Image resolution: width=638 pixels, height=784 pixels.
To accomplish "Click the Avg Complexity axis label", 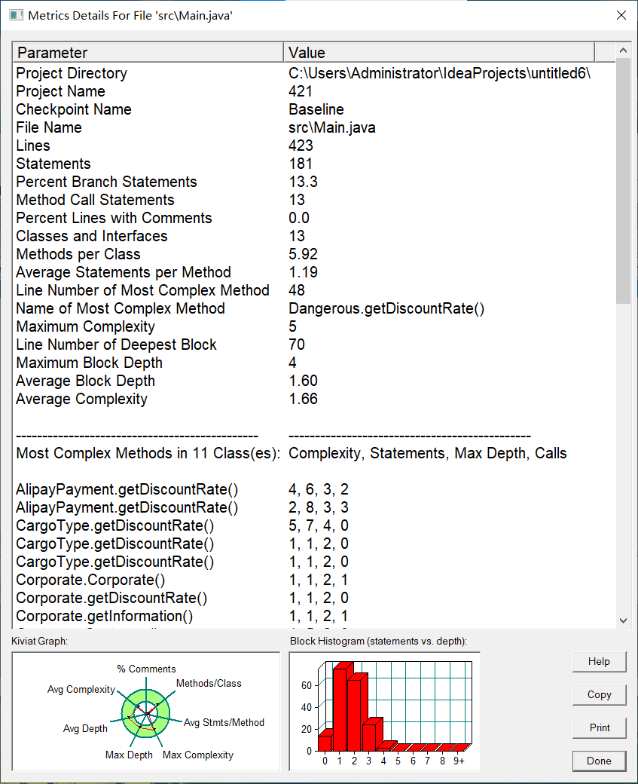I will [81, 689].
